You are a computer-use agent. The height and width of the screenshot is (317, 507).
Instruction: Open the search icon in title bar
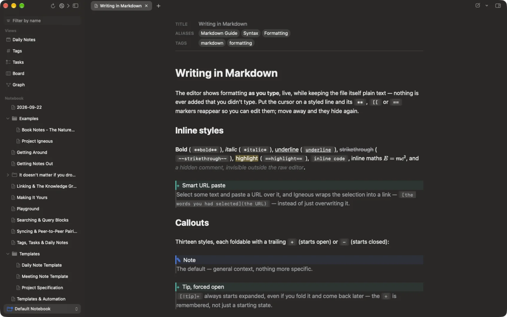coord(61,6)
